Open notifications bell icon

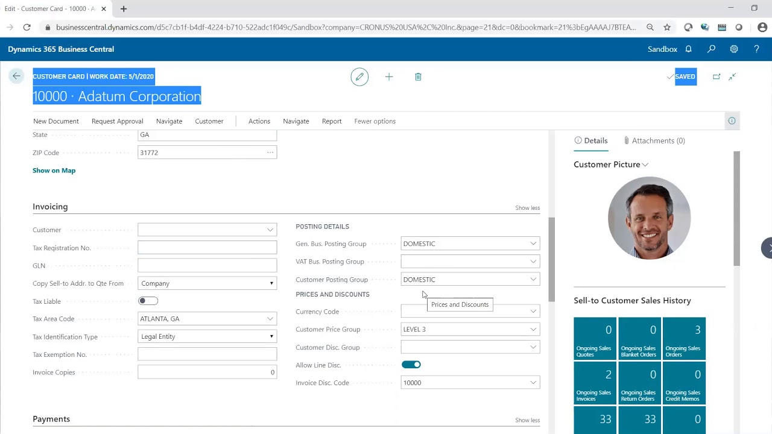[x=688, y=49]
